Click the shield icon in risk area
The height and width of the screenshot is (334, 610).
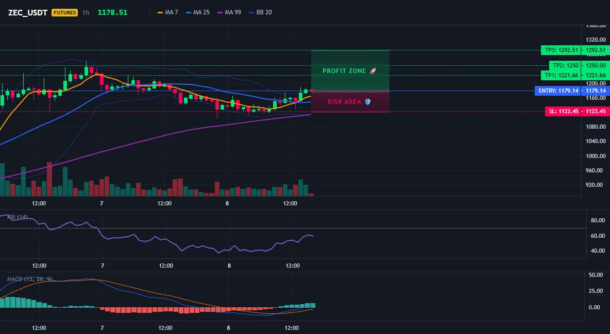tap(368, 102)
